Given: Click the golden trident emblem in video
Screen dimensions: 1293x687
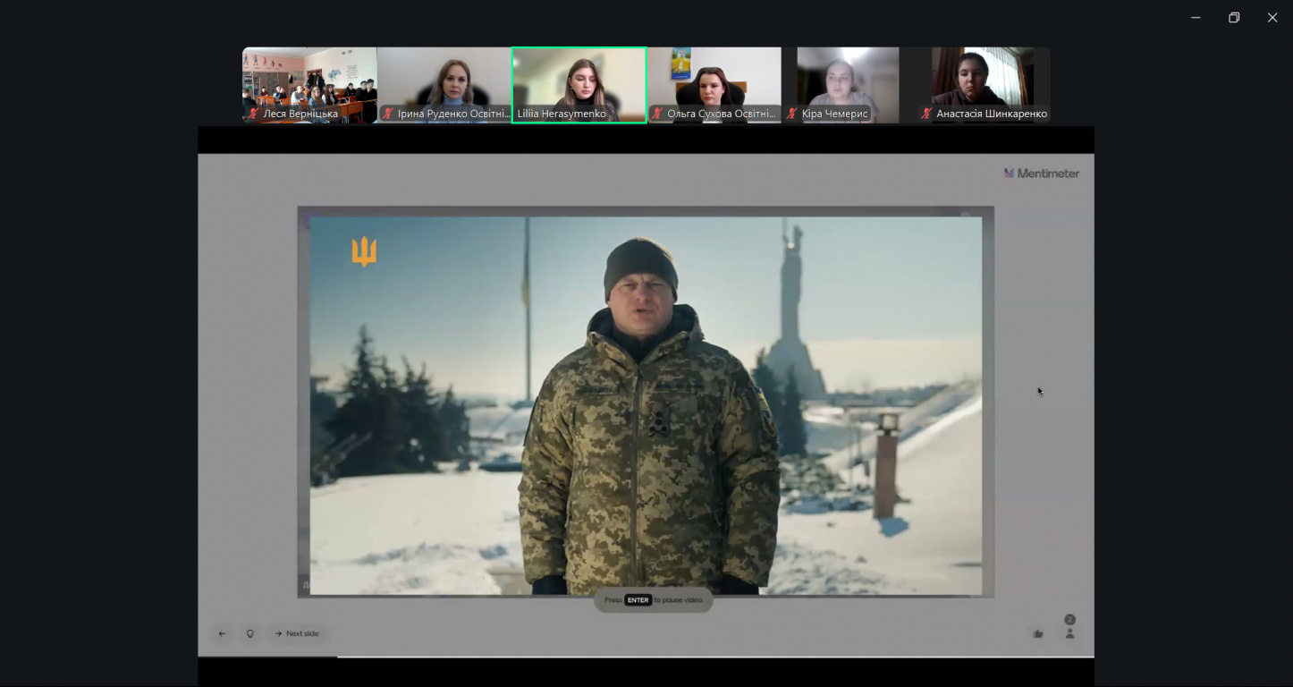Looking at the screenshot, I should click(x=364, y=251).
